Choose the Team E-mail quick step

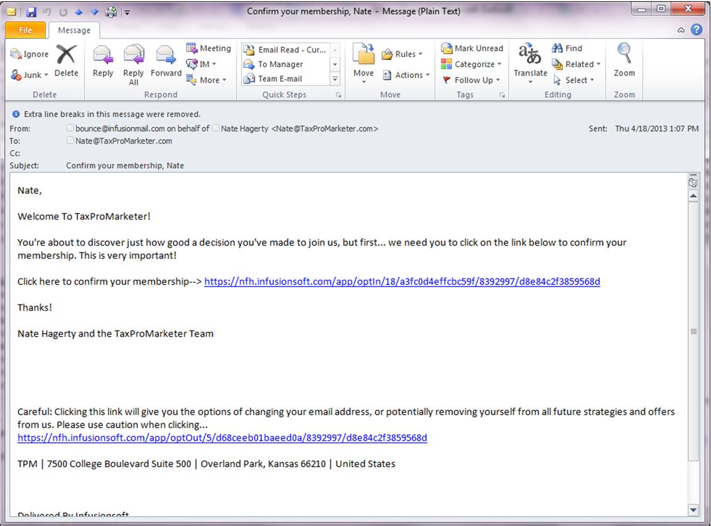(286, 79)
